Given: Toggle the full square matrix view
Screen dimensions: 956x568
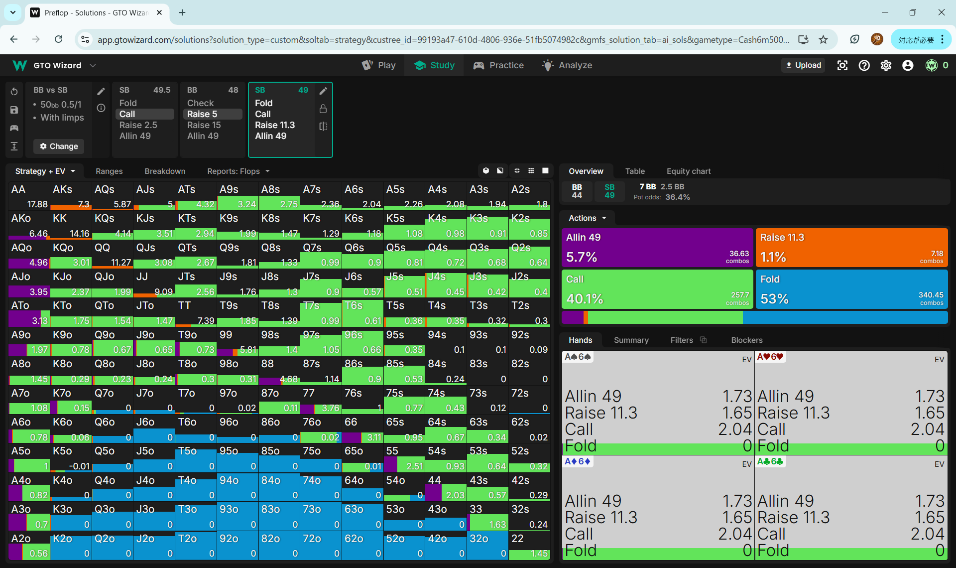Looking at the screenshot, I should tap(545, 171).
